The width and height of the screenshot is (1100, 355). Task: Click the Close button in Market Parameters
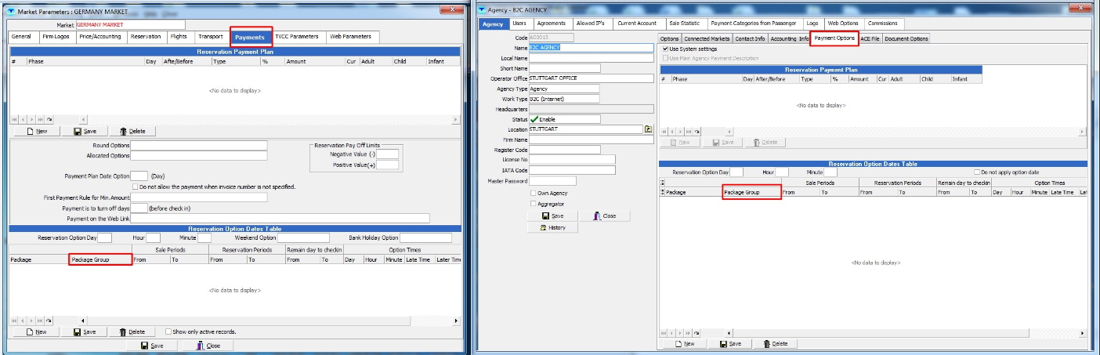tap(208, 346)
